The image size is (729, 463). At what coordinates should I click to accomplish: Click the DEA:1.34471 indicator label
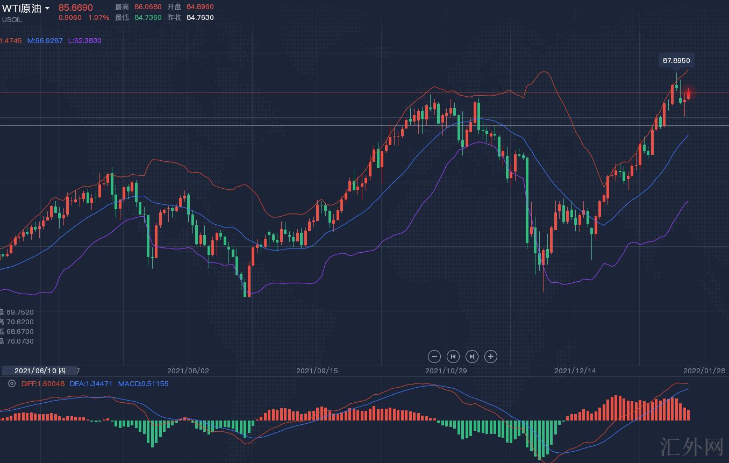pos(91,383)
